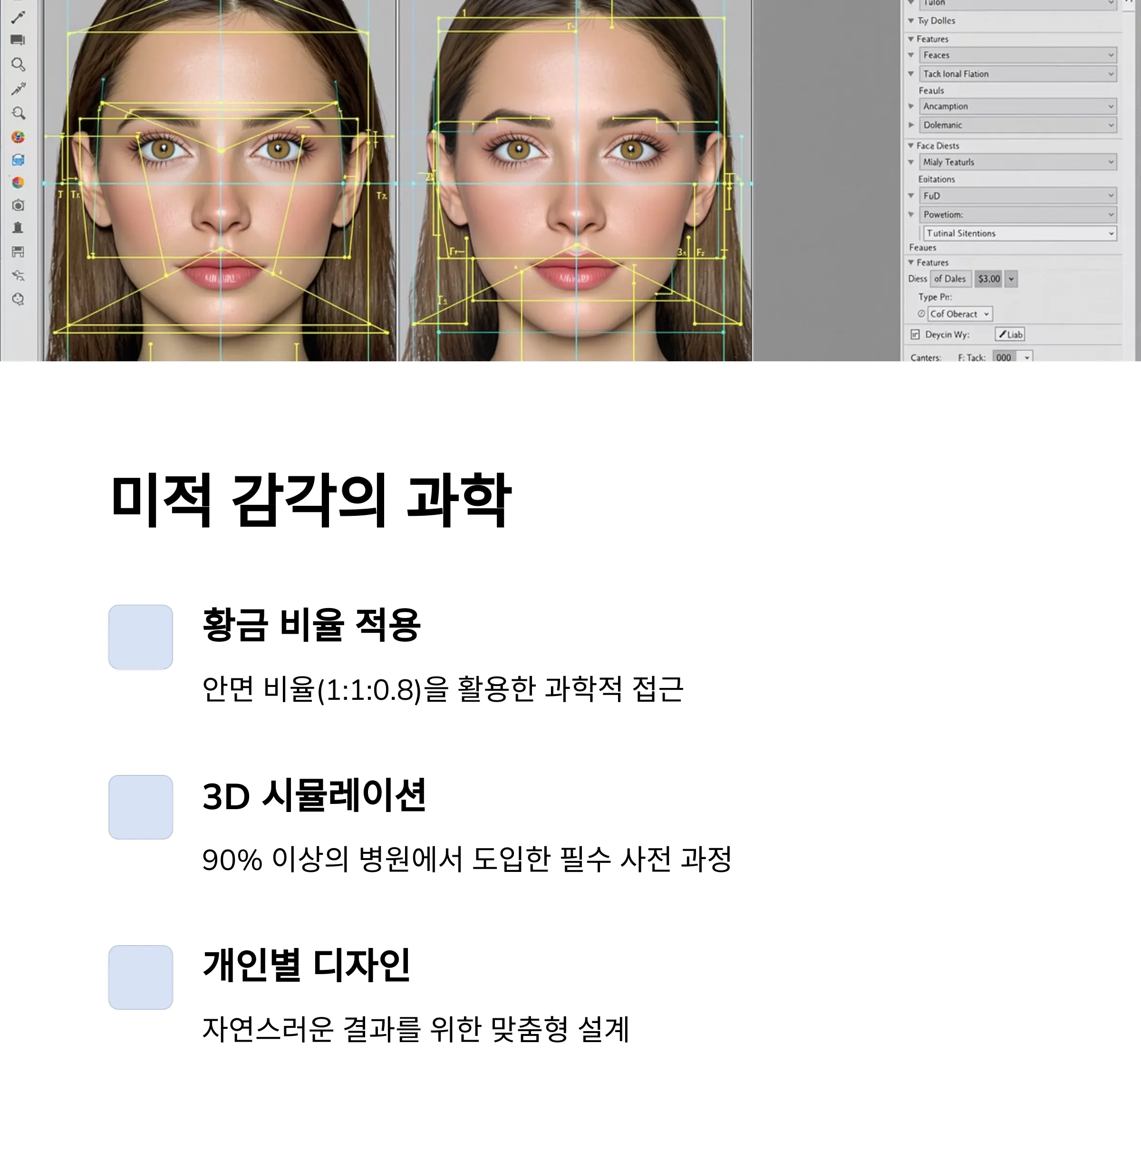The height and width of the screenshot is (1160, 1141).
Task: Collapse the Ty Dolles panel
Action: [911, 21]
